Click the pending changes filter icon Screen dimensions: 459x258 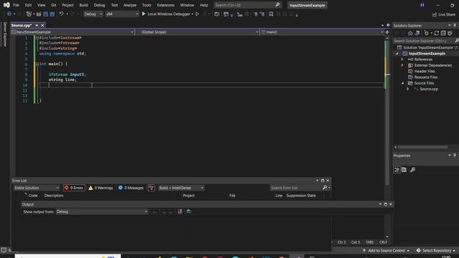[x=427, y=33]
